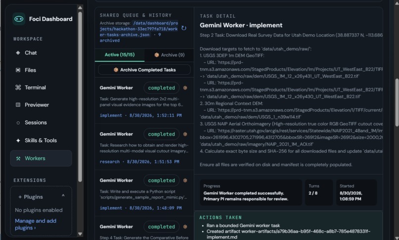Click completed badge of 1:48:09 PM task

coord(161,180)
